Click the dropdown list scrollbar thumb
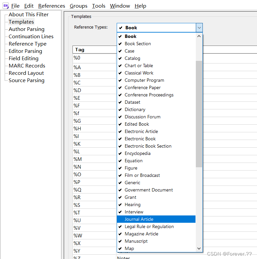Image resolution: width=257 pixels, height=259 pixels. 199,114
